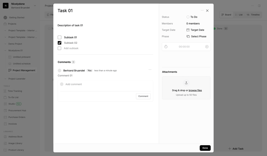Expand the first Project Template - Interior item

[5, 31]
